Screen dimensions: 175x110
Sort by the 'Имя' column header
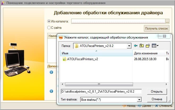[96, 53]
